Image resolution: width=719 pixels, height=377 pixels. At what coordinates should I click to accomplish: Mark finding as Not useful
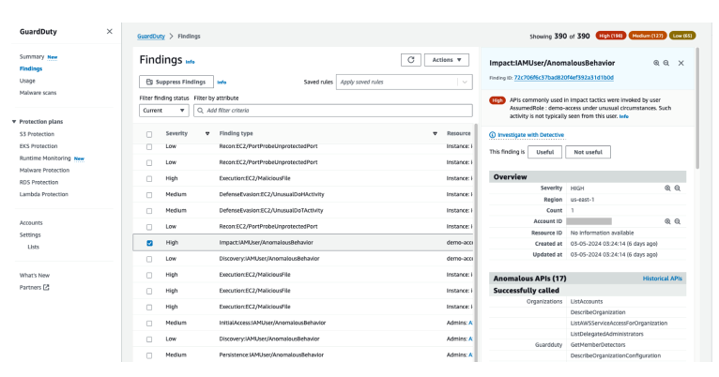(588, 152)
